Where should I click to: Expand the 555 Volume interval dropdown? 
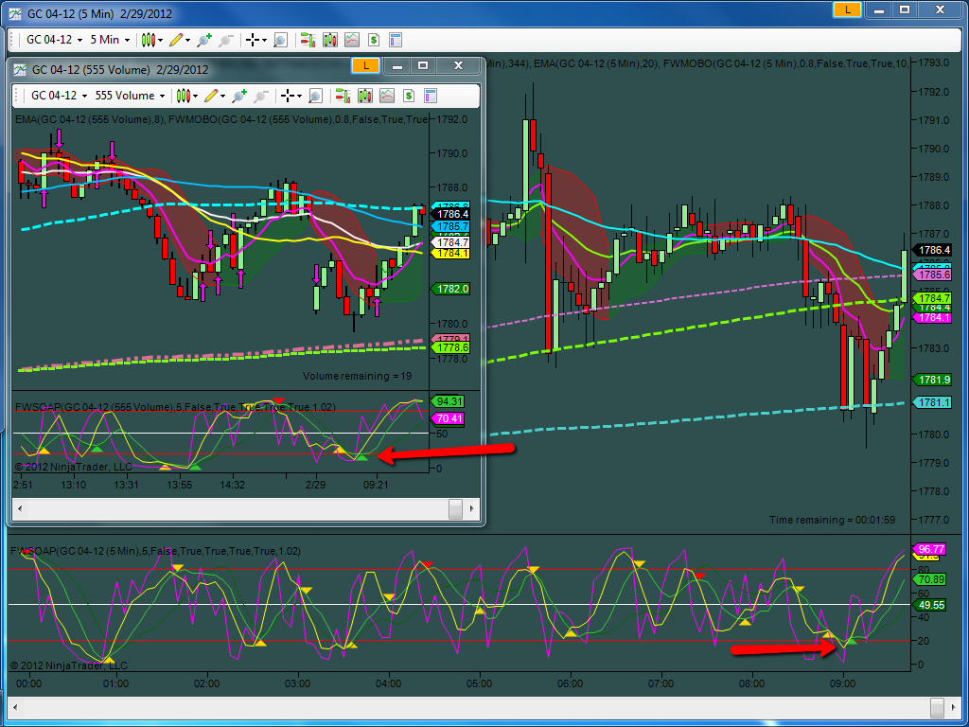[130, 96]
